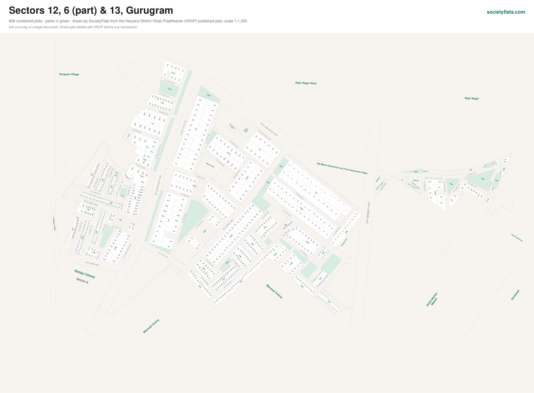Click the Sanjay Colony label

point(85,274)
